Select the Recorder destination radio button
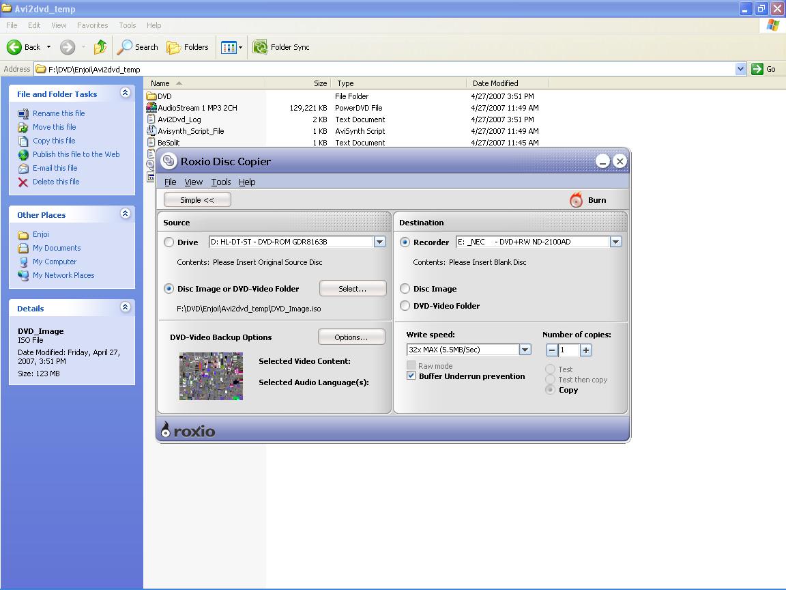Viewport: 786px width, 590px height. click(405, 242)
